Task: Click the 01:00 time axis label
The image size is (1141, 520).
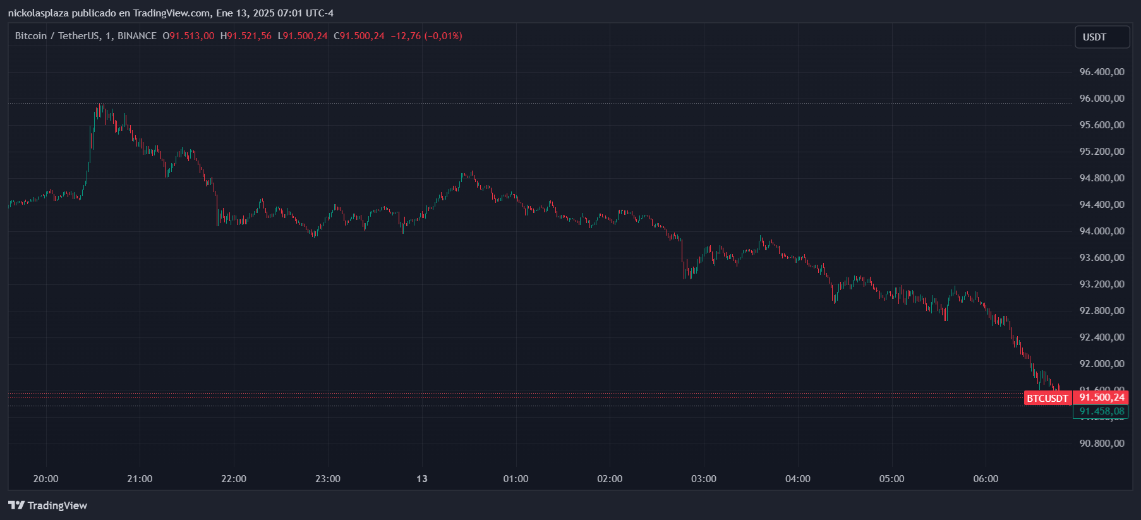Action: [516, 479]
